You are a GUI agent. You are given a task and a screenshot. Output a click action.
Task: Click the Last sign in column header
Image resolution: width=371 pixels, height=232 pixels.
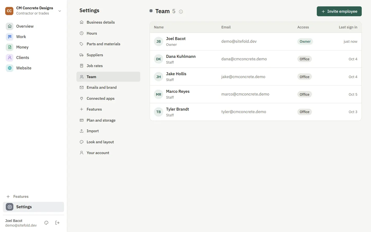(348, 27)
